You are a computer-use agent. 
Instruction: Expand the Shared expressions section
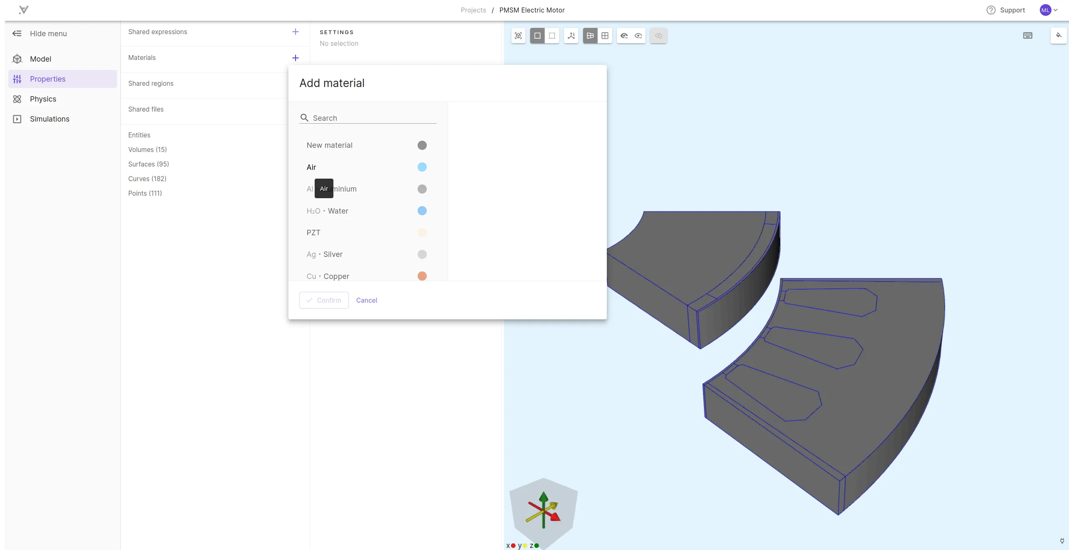click(x=158, y=32)
